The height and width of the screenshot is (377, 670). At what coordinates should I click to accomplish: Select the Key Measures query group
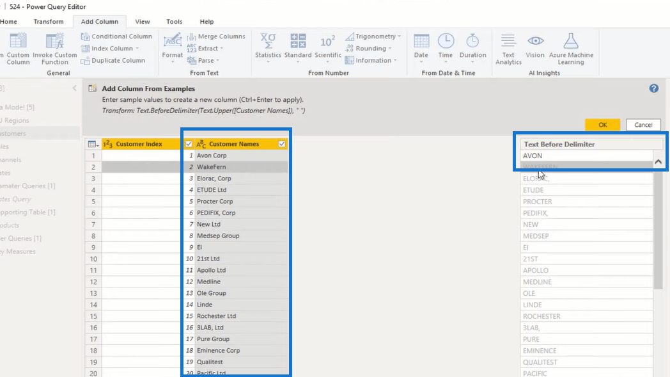click(x=19, y=251)
